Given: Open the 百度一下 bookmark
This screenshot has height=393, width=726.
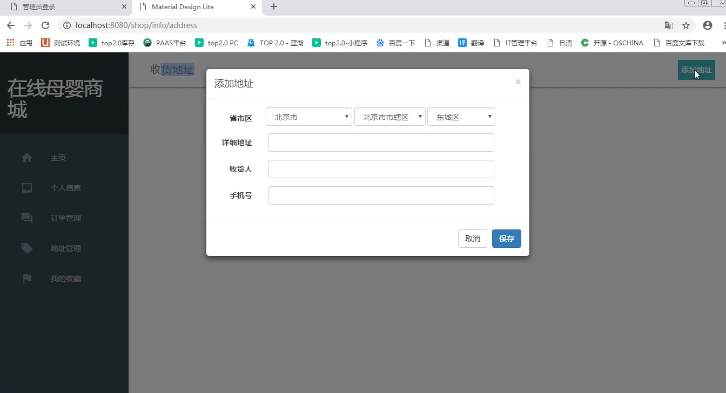Looking at the screenshot, I should [x=396, y=43].
